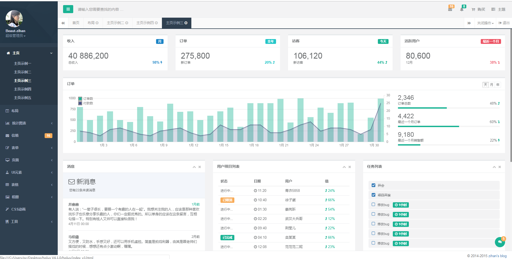Close the 消息 panel with x icon

(200, 167)
